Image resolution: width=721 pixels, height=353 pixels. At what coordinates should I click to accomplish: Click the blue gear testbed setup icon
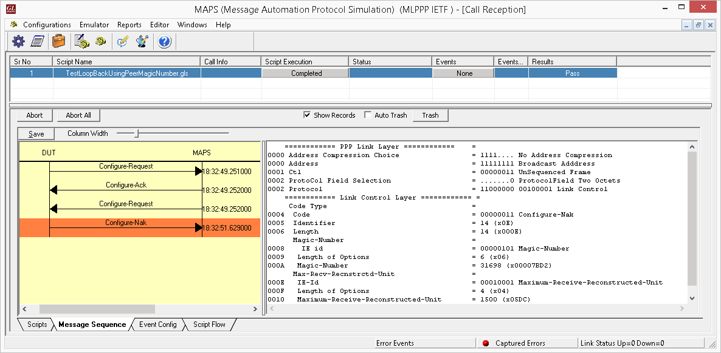18,41
